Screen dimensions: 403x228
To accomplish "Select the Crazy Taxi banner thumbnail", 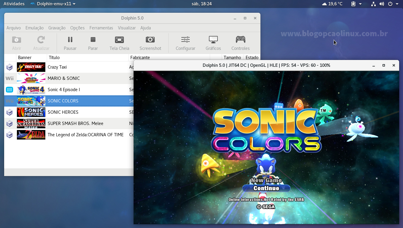I will coord(31,67).
